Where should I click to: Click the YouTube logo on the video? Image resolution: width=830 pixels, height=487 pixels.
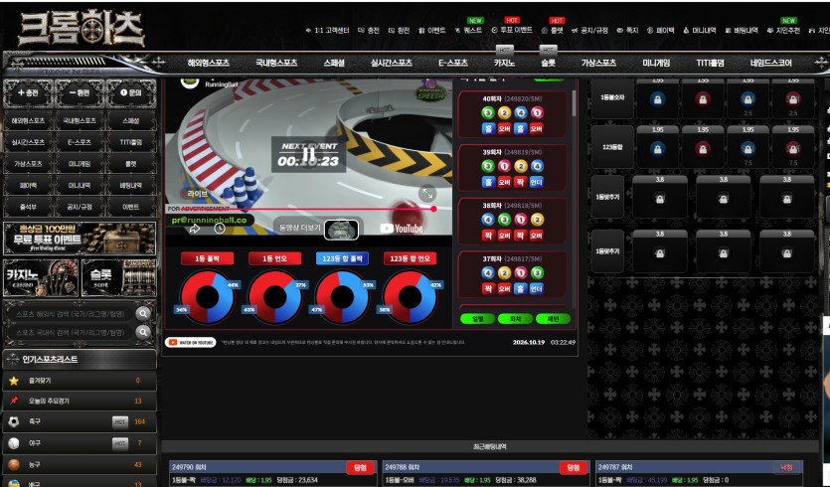[402, 229]
